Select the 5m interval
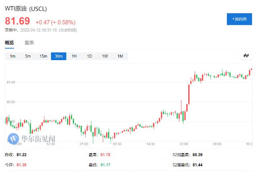 tap(28, 56)
